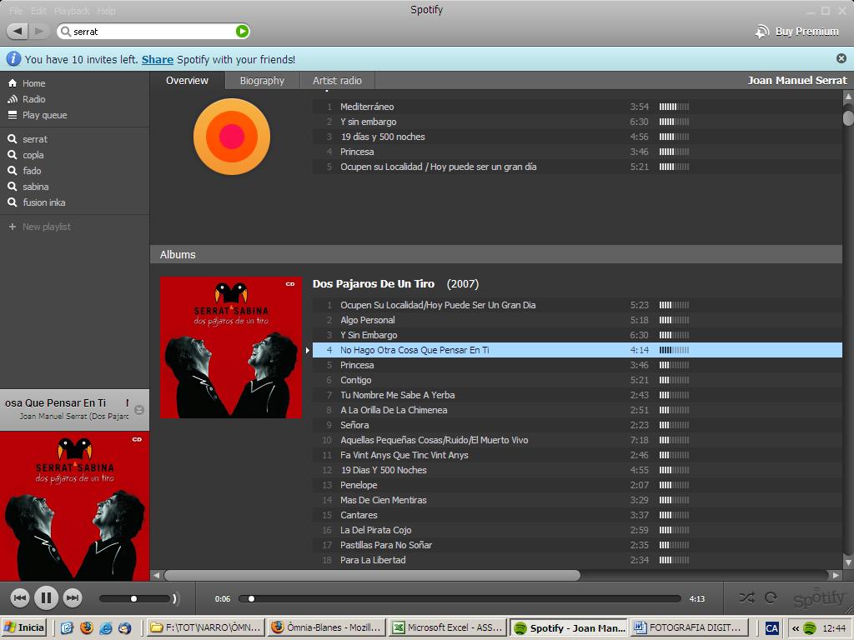The height and width of the screenshot is (640, 854).
Task: Select the track Señora
Action: coord(577,425)
